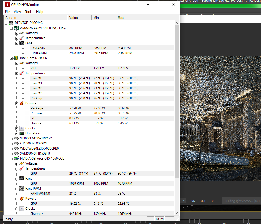Image resolution: width=261 pixels, height=224 pixels.
Task: Click the HWMonitor app icon in title bar
Action: [8, 4]
